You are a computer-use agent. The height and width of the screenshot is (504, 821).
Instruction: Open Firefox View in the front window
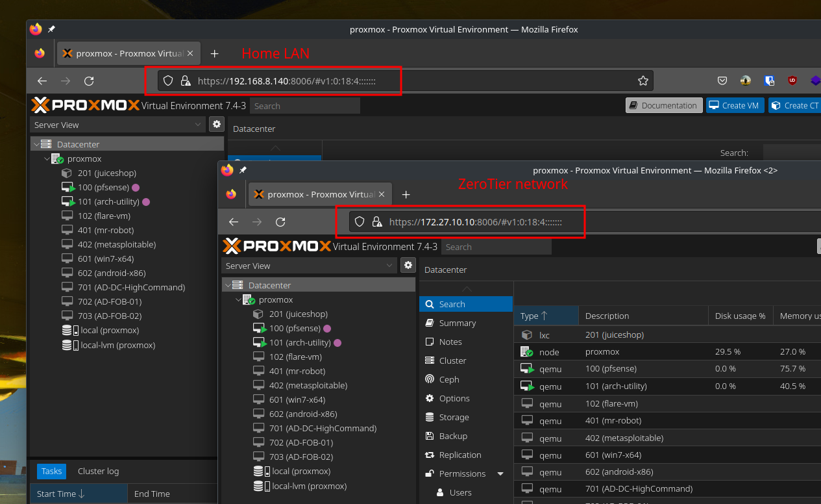click(231, 194)
